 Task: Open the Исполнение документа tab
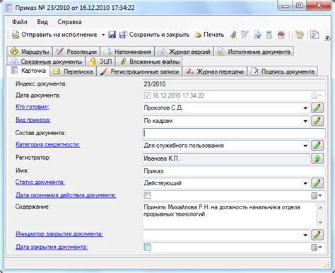point(254,51)
